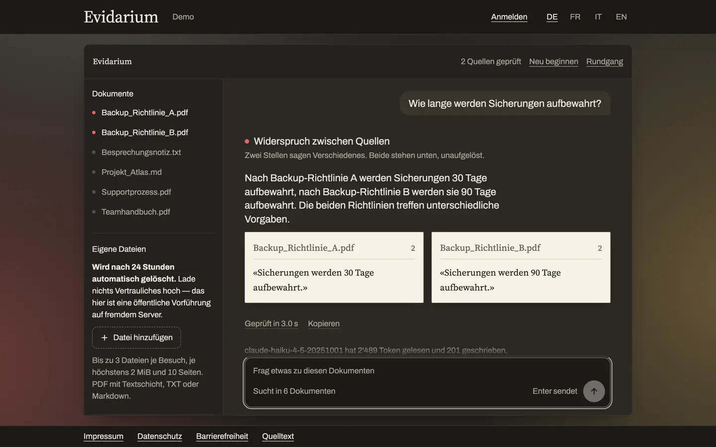Image resolution: width=716 pixels, height=447 pixels.
Task: Open the Evidarium logo homepage
Action: pos(121,17)
